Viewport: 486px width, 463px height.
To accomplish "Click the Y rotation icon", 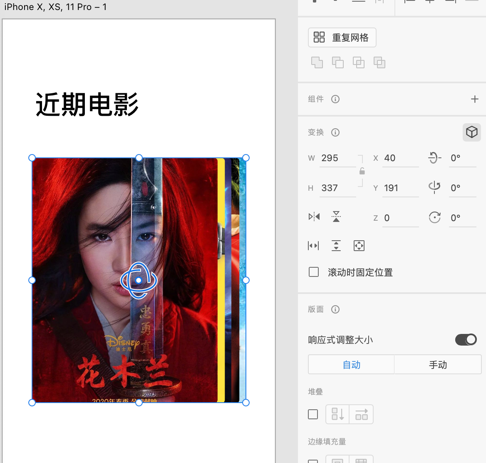I will pyautogui.click(x=434, y=187).
